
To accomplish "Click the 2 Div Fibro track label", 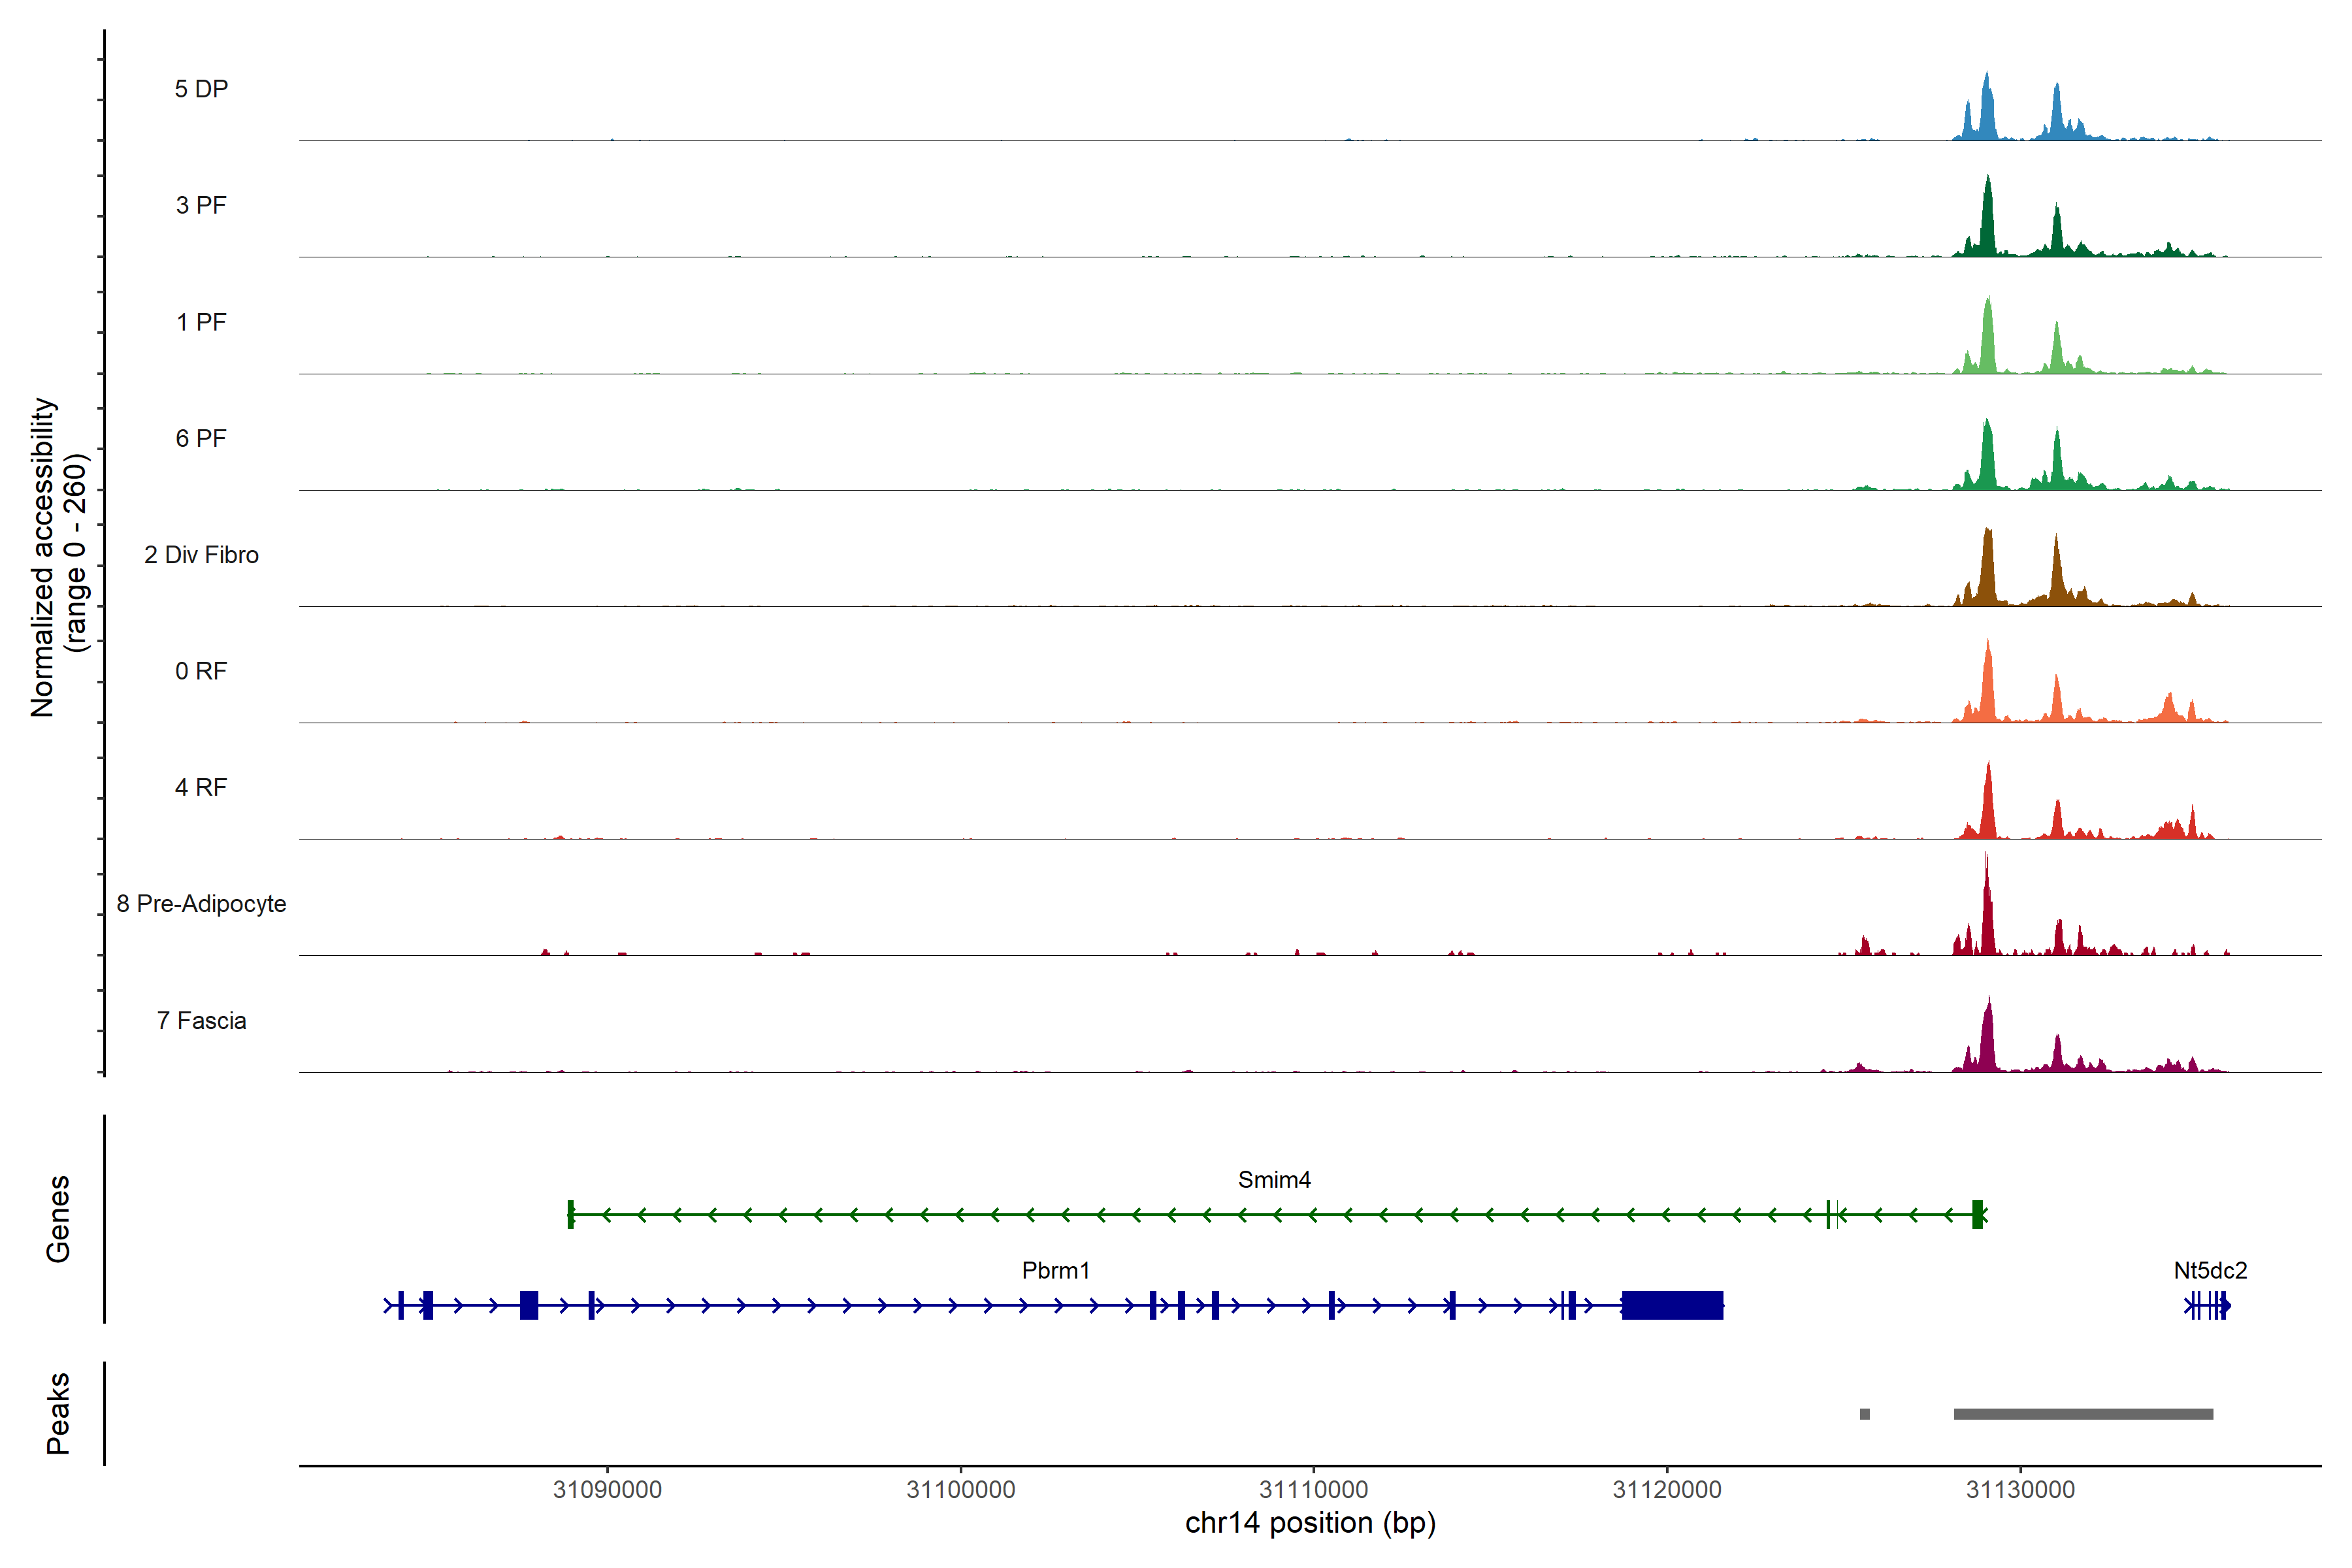I will [201, 555].
